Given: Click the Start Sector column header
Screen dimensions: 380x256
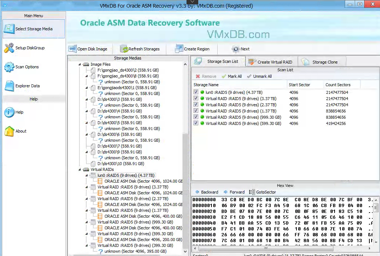Looking at the screenshot, I should point(305,85).
